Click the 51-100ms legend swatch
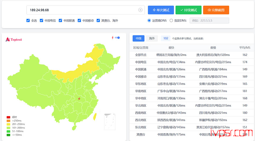The height and width of the screenshot is (141, 255). click(8, 131)
